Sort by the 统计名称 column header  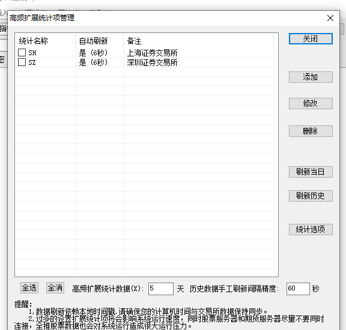(x=46, y=41)
